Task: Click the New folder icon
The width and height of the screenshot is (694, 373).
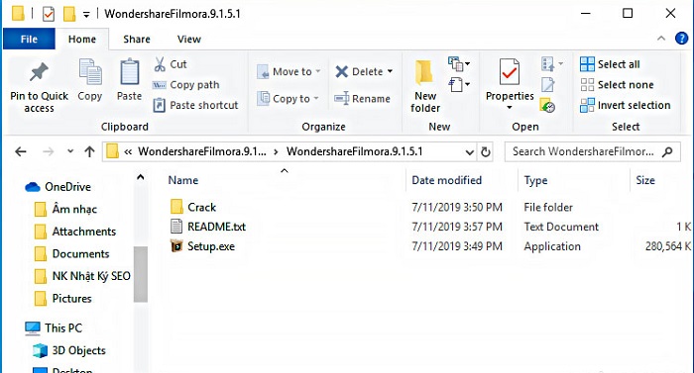Action: point(424,72)
